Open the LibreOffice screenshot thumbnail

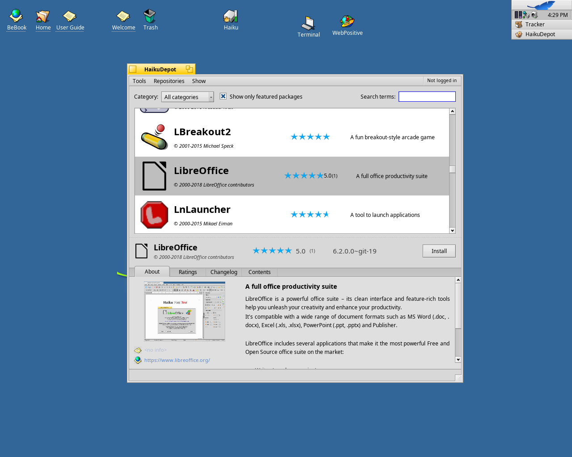[185, 312]
